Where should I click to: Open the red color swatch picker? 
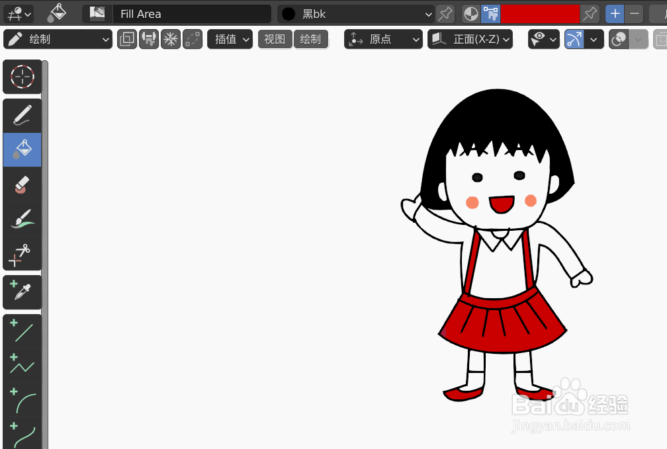540,14
